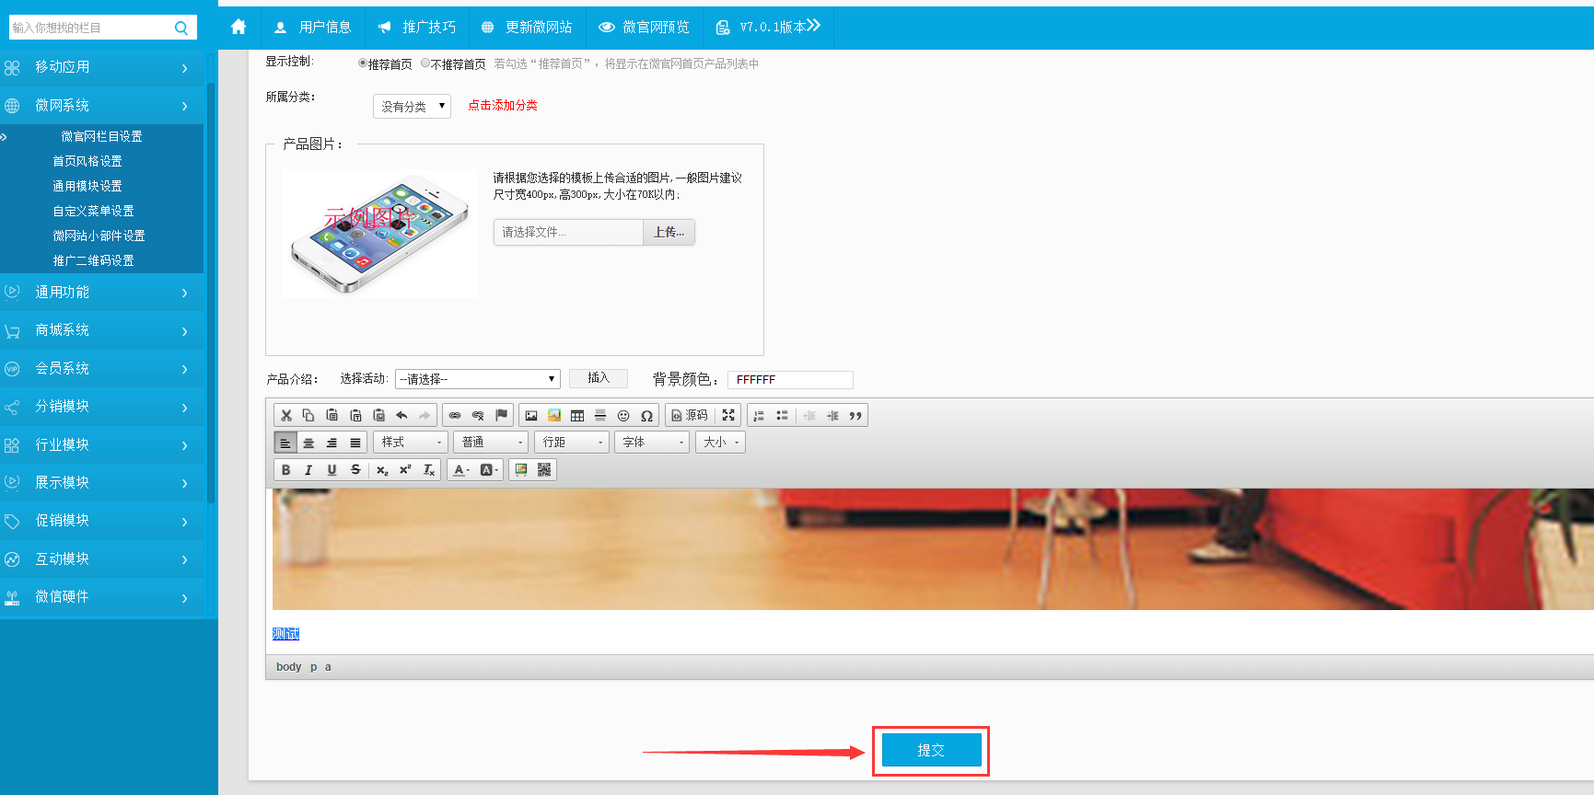Click the home icon in top navigation
This screenshot has width=1594, height=795.
[x=239, y=28]
